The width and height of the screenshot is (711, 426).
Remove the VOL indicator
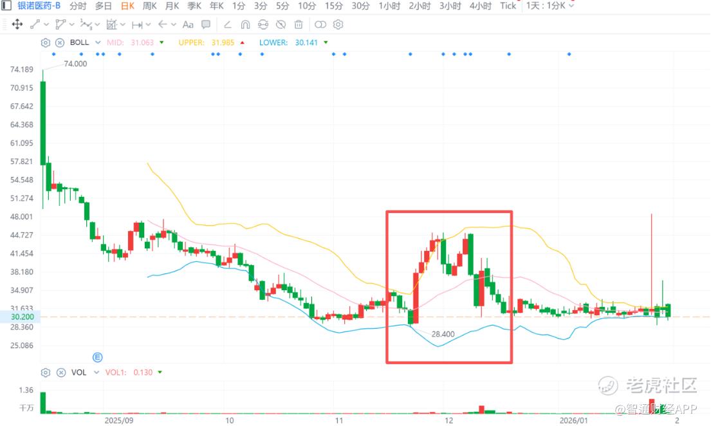[x=61, y=373]
